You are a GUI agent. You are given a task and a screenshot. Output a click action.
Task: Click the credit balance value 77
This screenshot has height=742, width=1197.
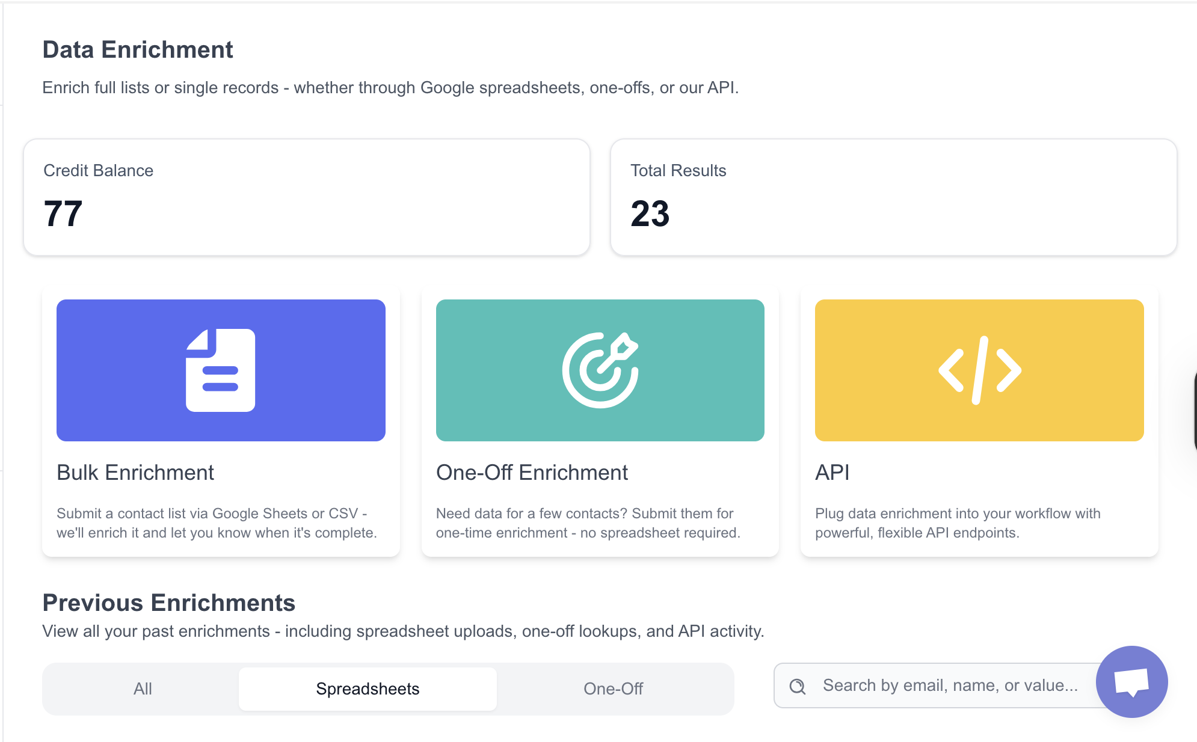pyautogui.click(x=63, y=213)
